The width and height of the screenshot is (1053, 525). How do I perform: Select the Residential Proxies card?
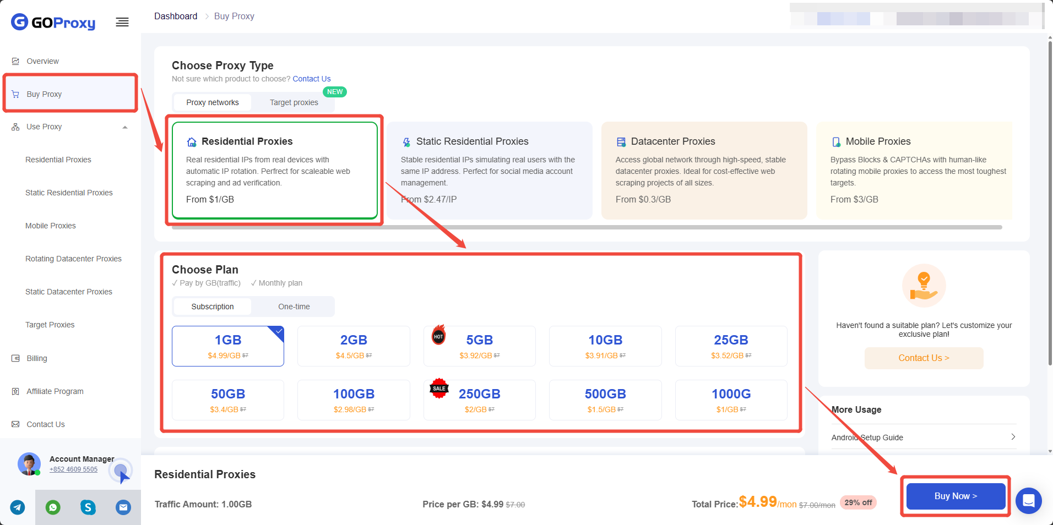(275, 170)
